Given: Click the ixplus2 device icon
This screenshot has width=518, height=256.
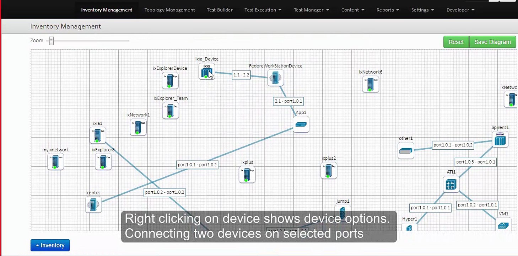Looking at the screenshot, I should coord(329,171).
